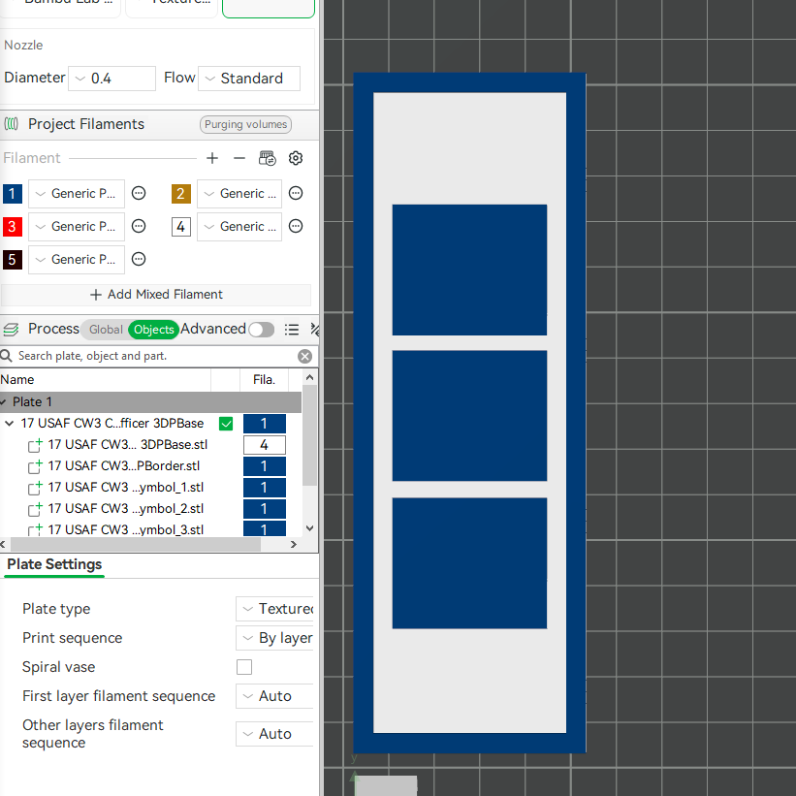
Task: Select the rank badge model in viewport
Action: [469, 413]
